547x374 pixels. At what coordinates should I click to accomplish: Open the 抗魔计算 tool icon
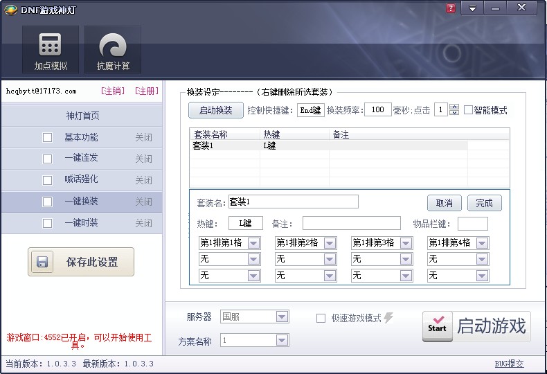pyautogui.click(x=113, y=46)
